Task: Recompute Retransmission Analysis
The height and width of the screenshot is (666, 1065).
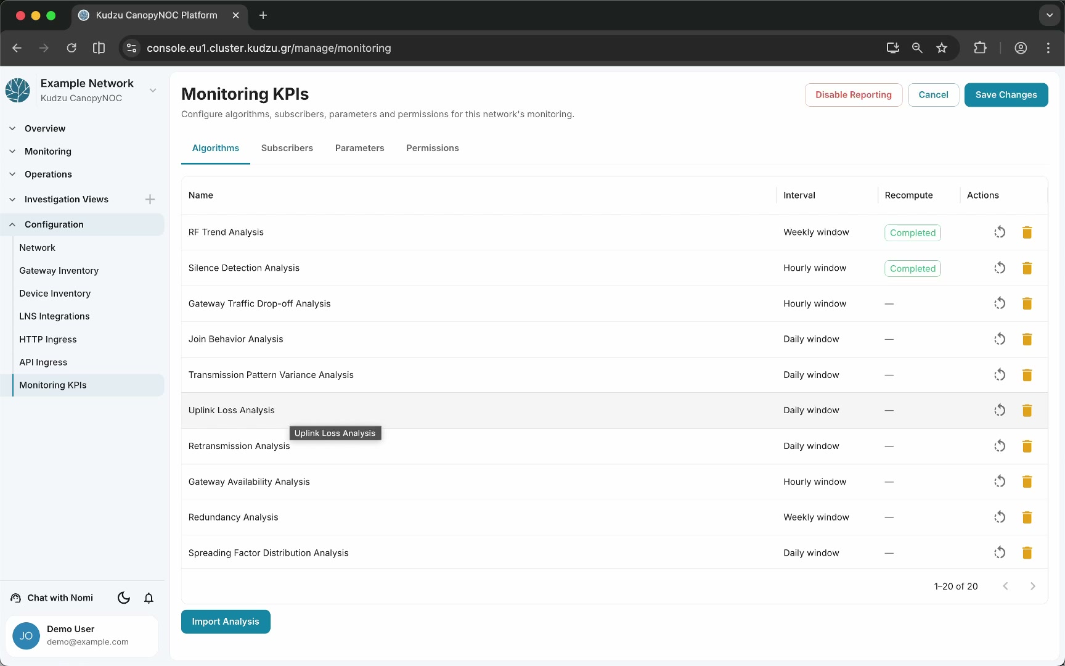Action: [x=1000, y=446]
